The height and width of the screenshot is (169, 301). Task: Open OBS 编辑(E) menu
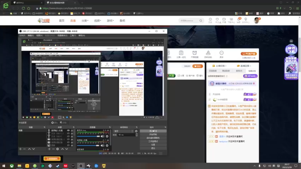[x=31, y=35]
